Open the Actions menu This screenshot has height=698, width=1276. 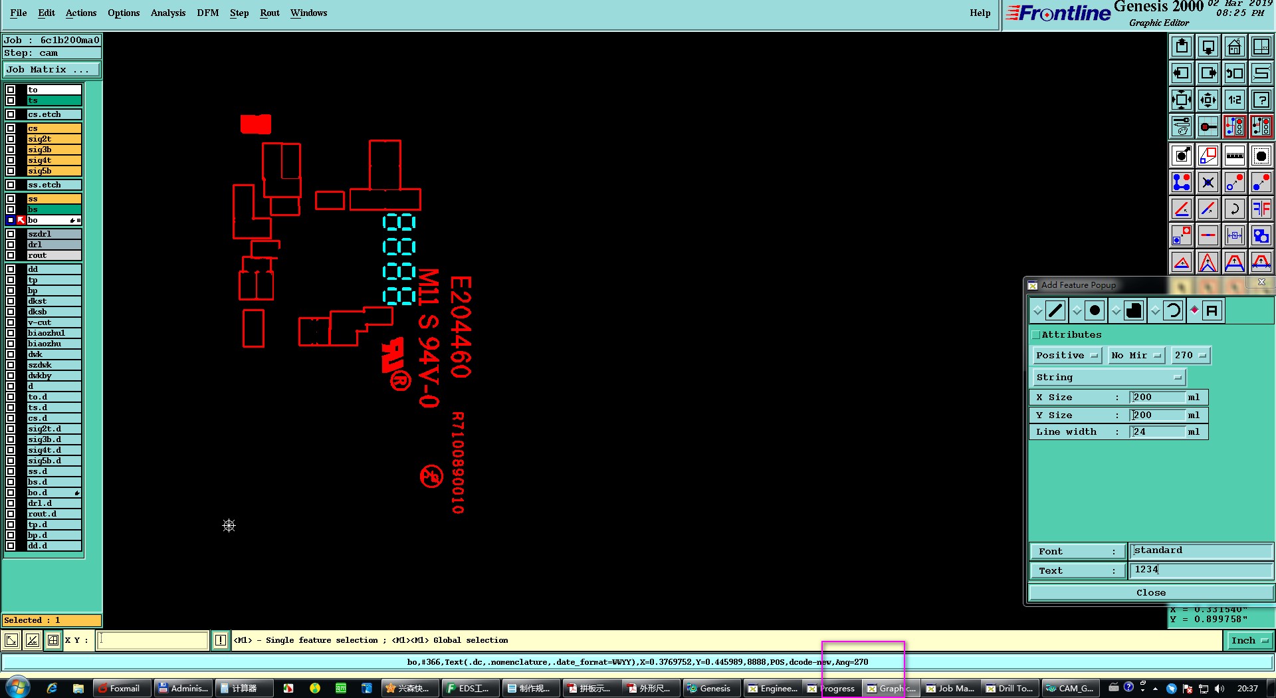[x=81, y=13]
